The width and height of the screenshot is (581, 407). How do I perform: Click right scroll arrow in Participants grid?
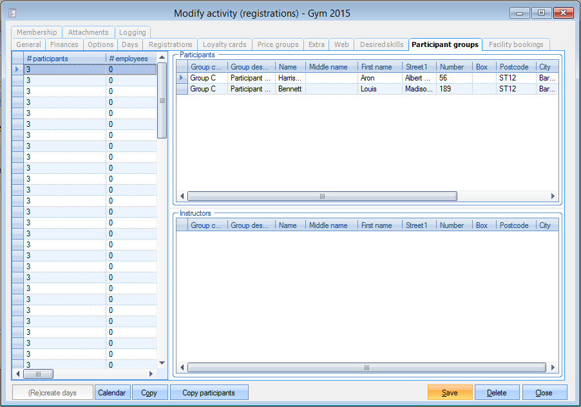click(552, 196)
